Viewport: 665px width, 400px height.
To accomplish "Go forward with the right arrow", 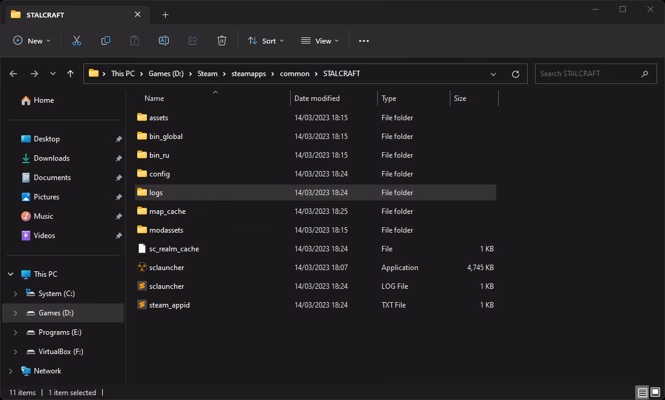I will coord(34,74).
